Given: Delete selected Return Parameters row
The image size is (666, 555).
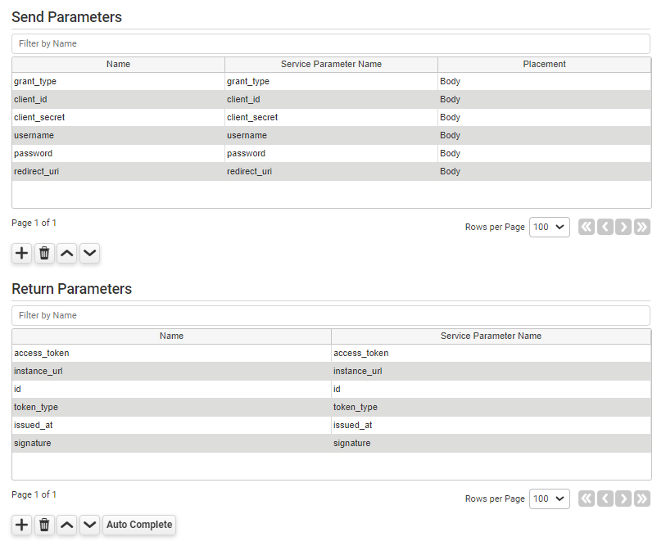Looking at the screenshot, I should [44, 525].
